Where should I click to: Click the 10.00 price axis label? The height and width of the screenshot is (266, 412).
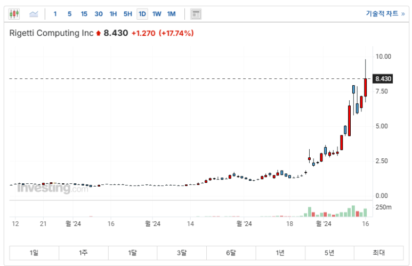tap(383, 57)
